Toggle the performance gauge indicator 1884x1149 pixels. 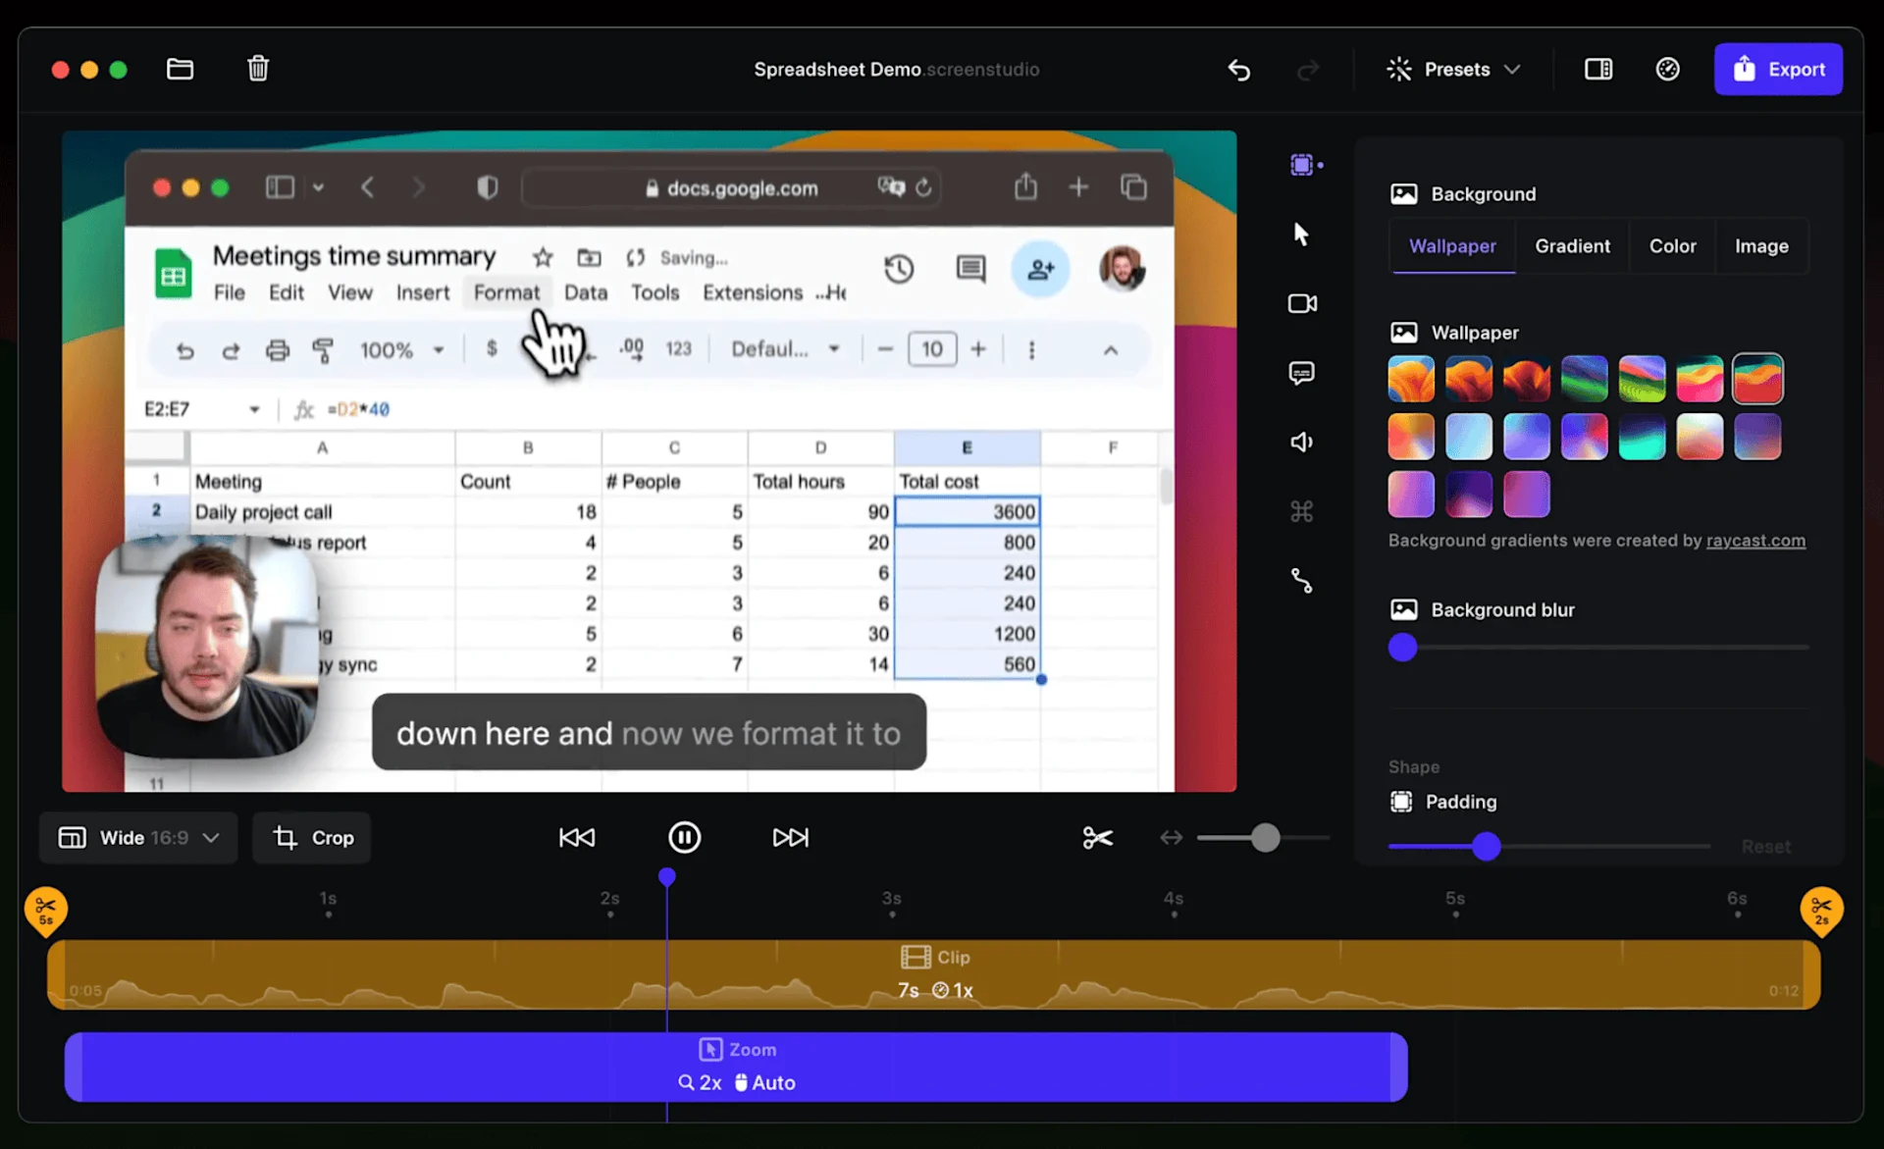[1668, 69]
